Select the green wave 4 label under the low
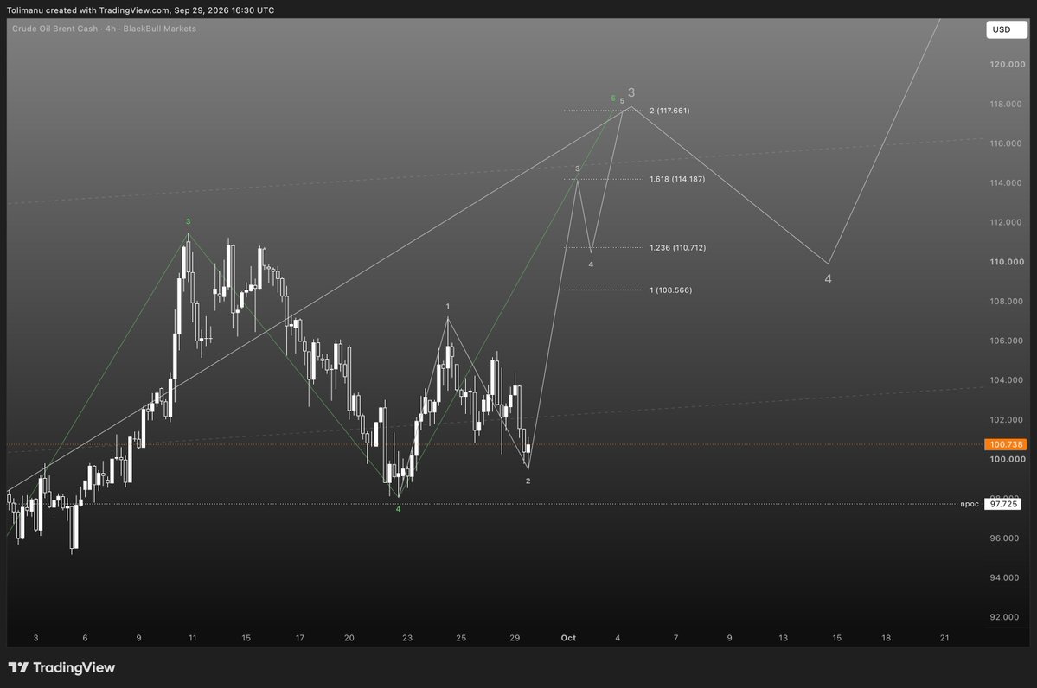This screenshot has width=1037, height=688. 398,510
